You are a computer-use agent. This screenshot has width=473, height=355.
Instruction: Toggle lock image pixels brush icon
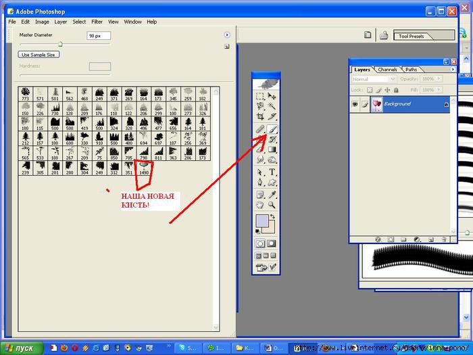[378, 90]
